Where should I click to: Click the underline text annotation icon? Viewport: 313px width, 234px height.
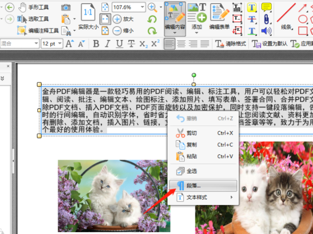click(251, 31)
